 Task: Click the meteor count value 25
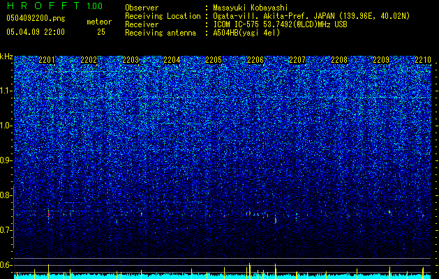click(101, 32)
